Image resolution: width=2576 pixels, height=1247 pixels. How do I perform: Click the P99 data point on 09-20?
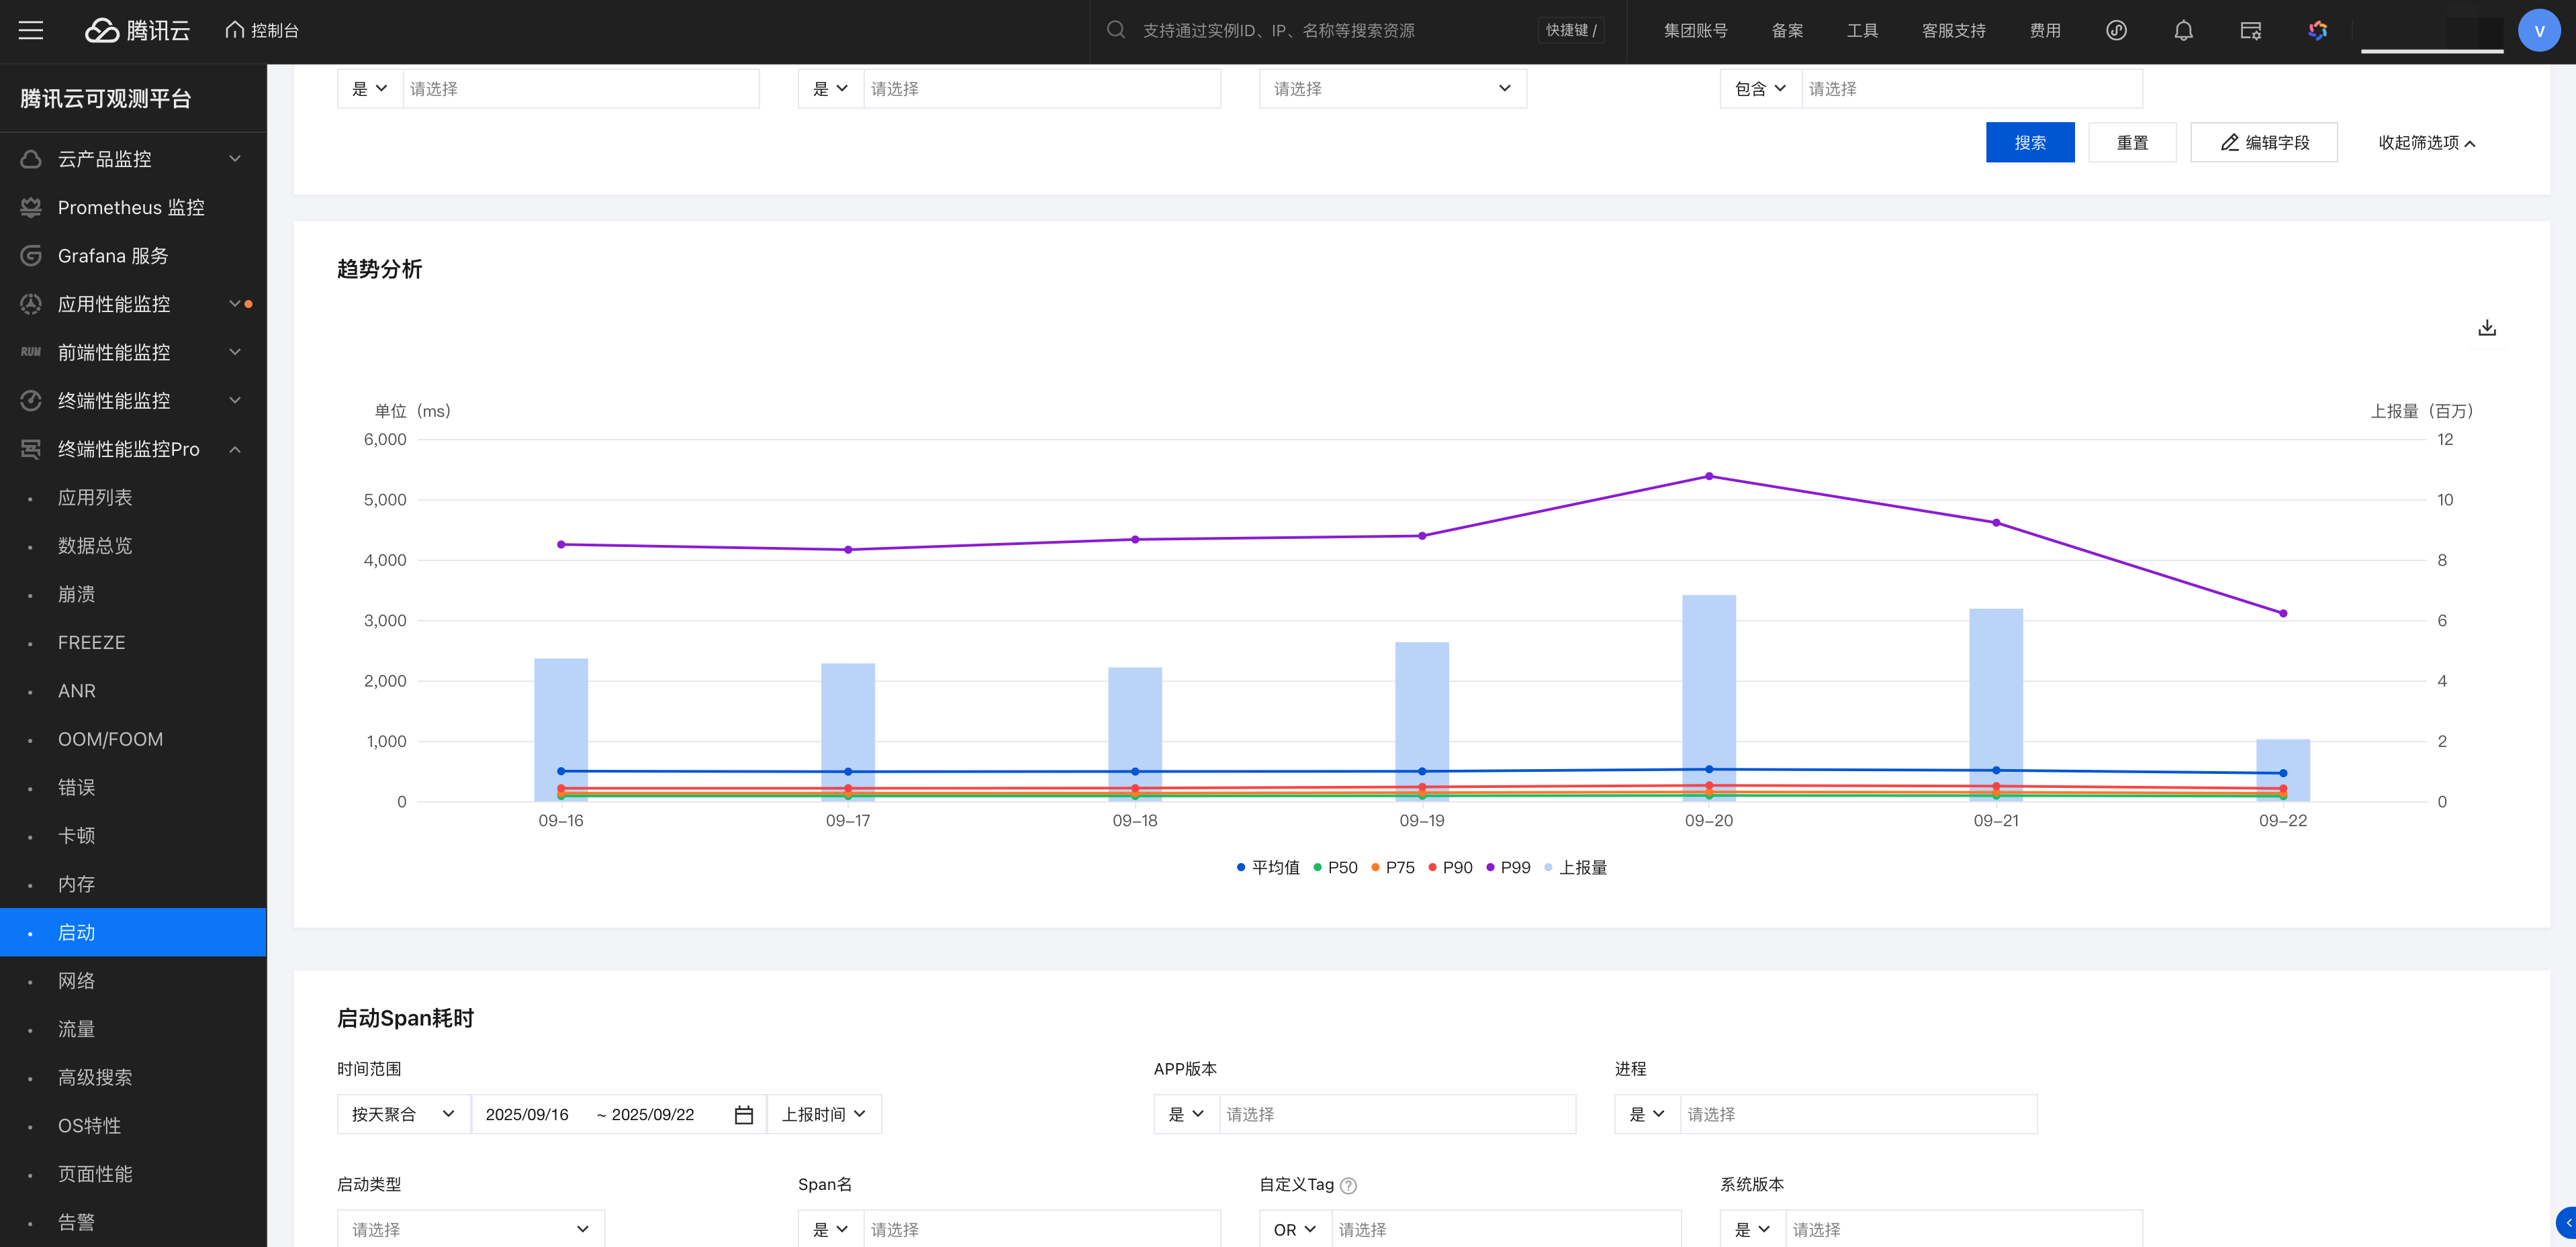(1709, 477)
